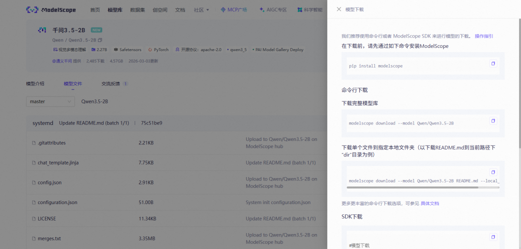Screen dimensions: 521x249
Task: Open the config.json file
Action: coord(50,182)
